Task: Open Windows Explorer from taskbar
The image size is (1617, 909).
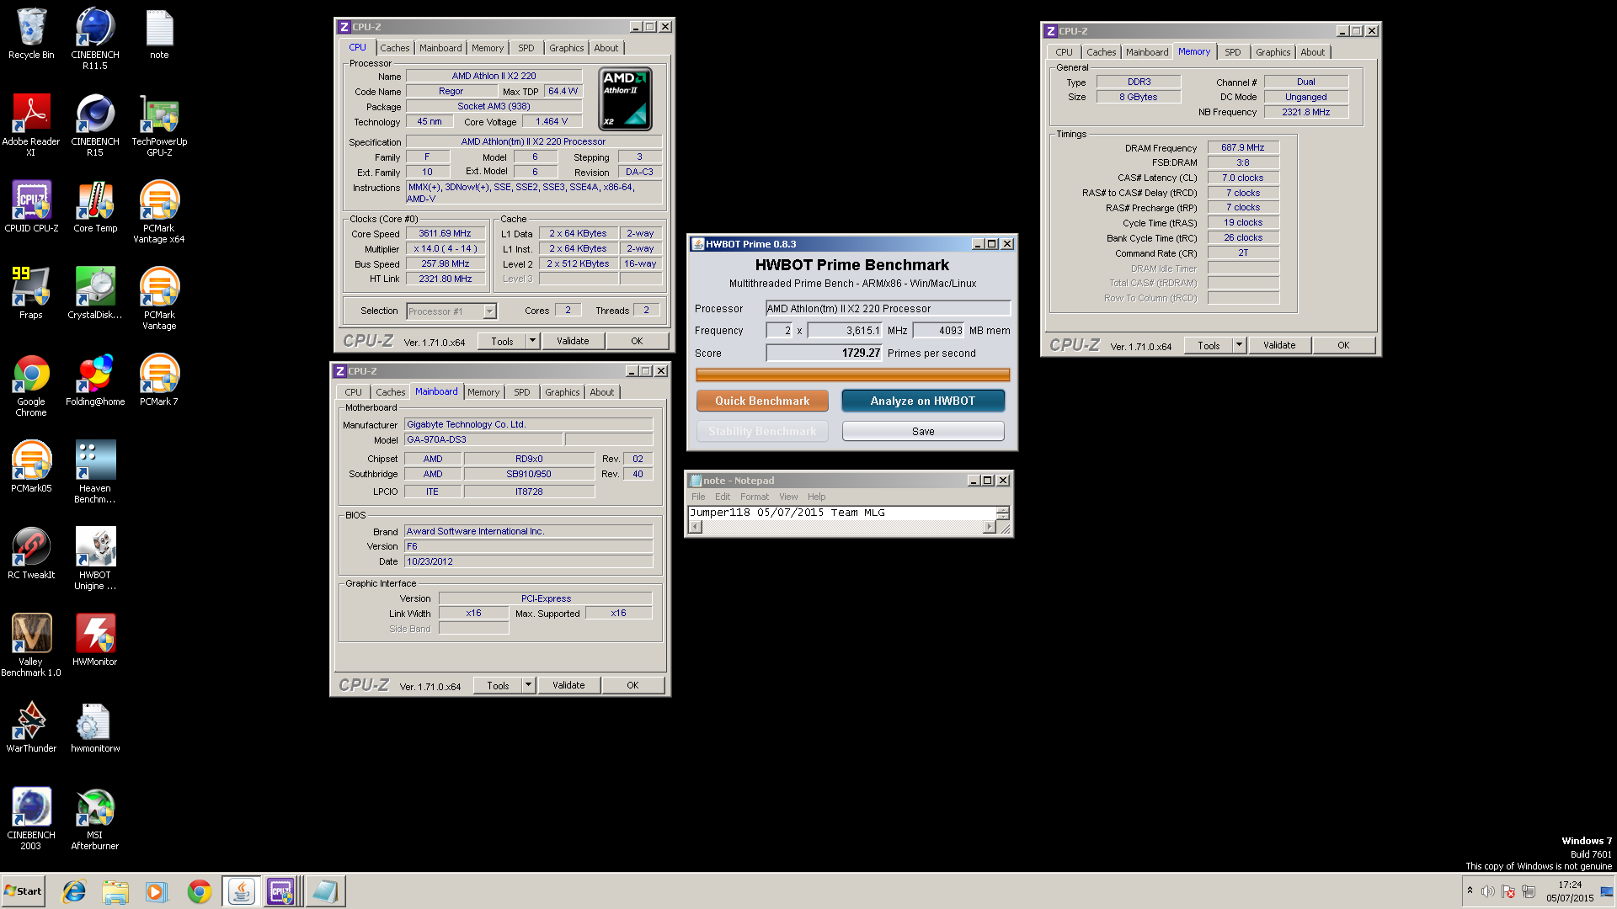Action: pos(115,891)
